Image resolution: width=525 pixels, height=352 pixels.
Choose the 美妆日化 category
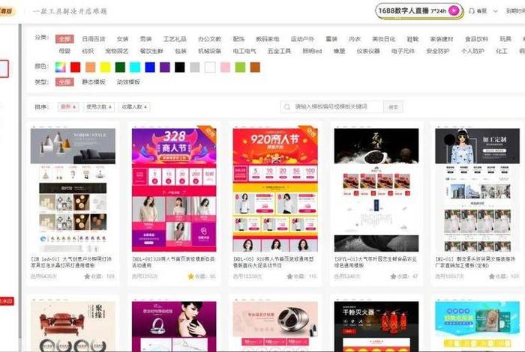[384, 39]
